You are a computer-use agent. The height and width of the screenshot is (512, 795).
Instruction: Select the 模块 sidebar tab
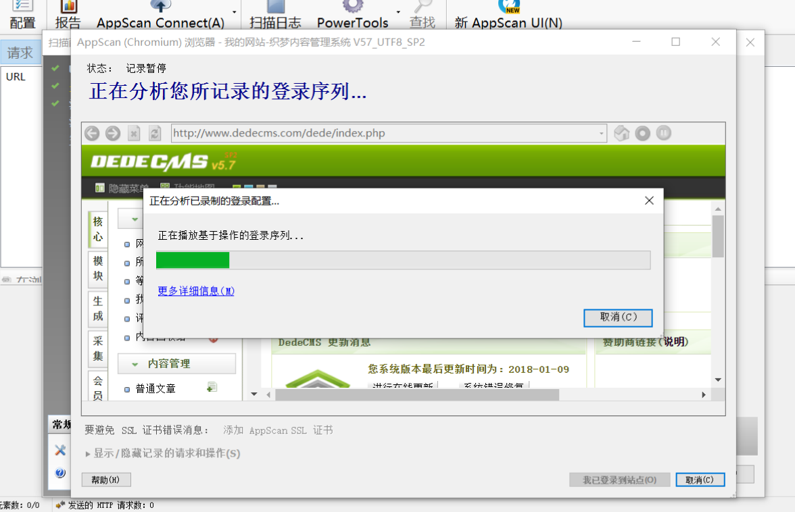point(98,268)
